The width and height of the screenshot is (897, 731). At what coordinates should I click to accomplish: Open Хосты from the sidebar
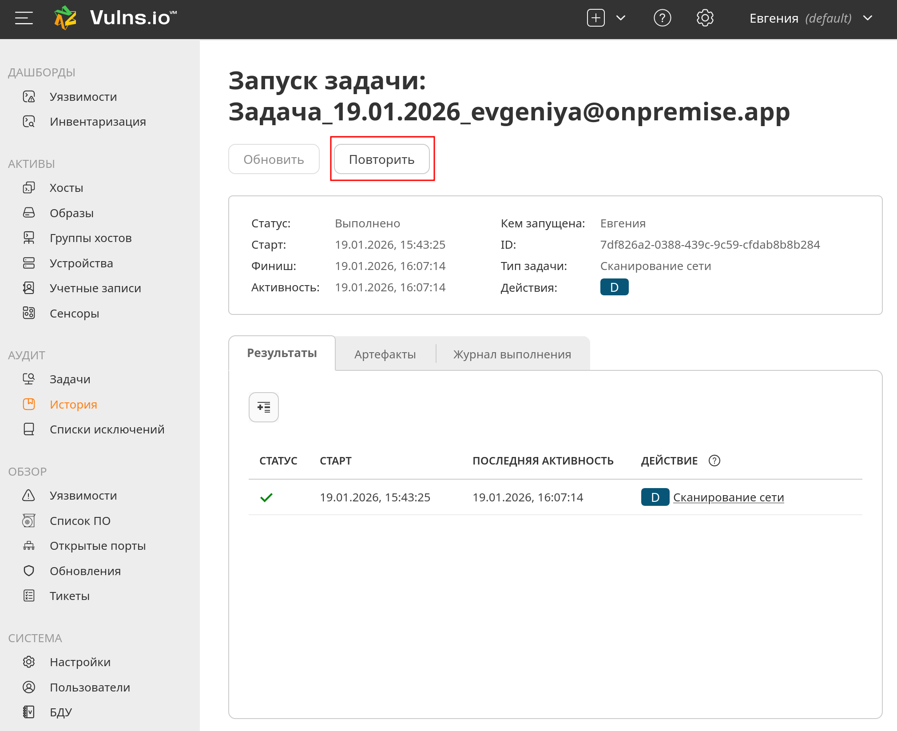point(66,188)
